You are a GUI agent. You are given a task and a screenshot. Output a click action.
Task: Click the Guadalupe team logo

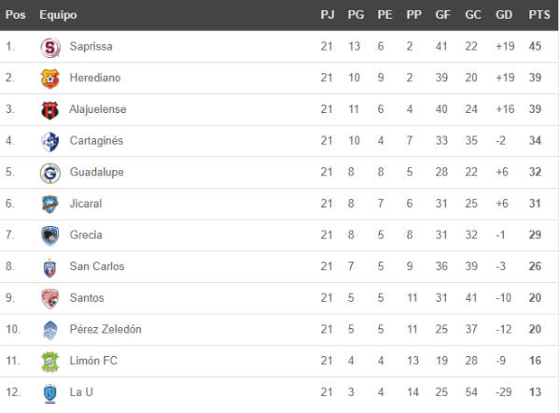coord(50,173)
